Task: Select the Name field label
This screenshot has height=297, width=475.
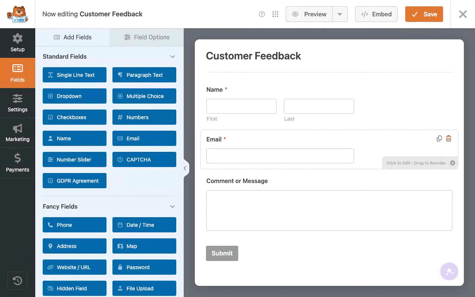Action: (x=214, y=89)
